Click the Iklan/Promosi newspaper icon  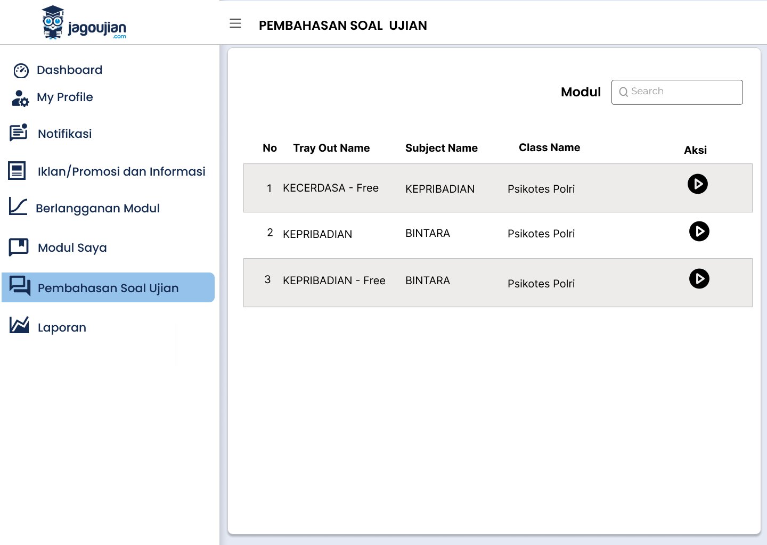click(17, 171)
